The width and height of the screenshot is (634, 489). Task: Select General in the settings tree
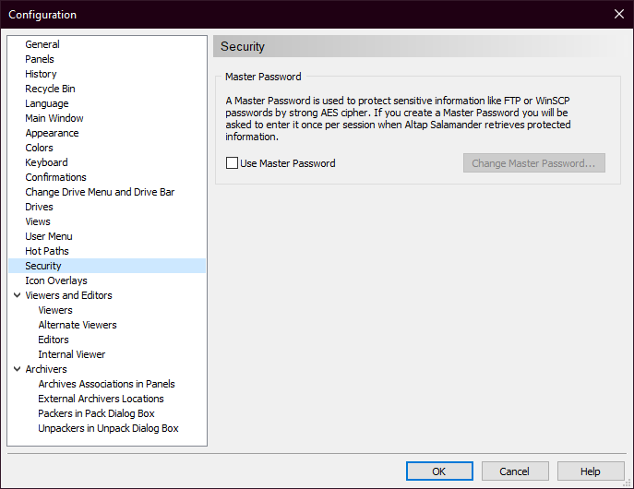[x=42, y=44]
